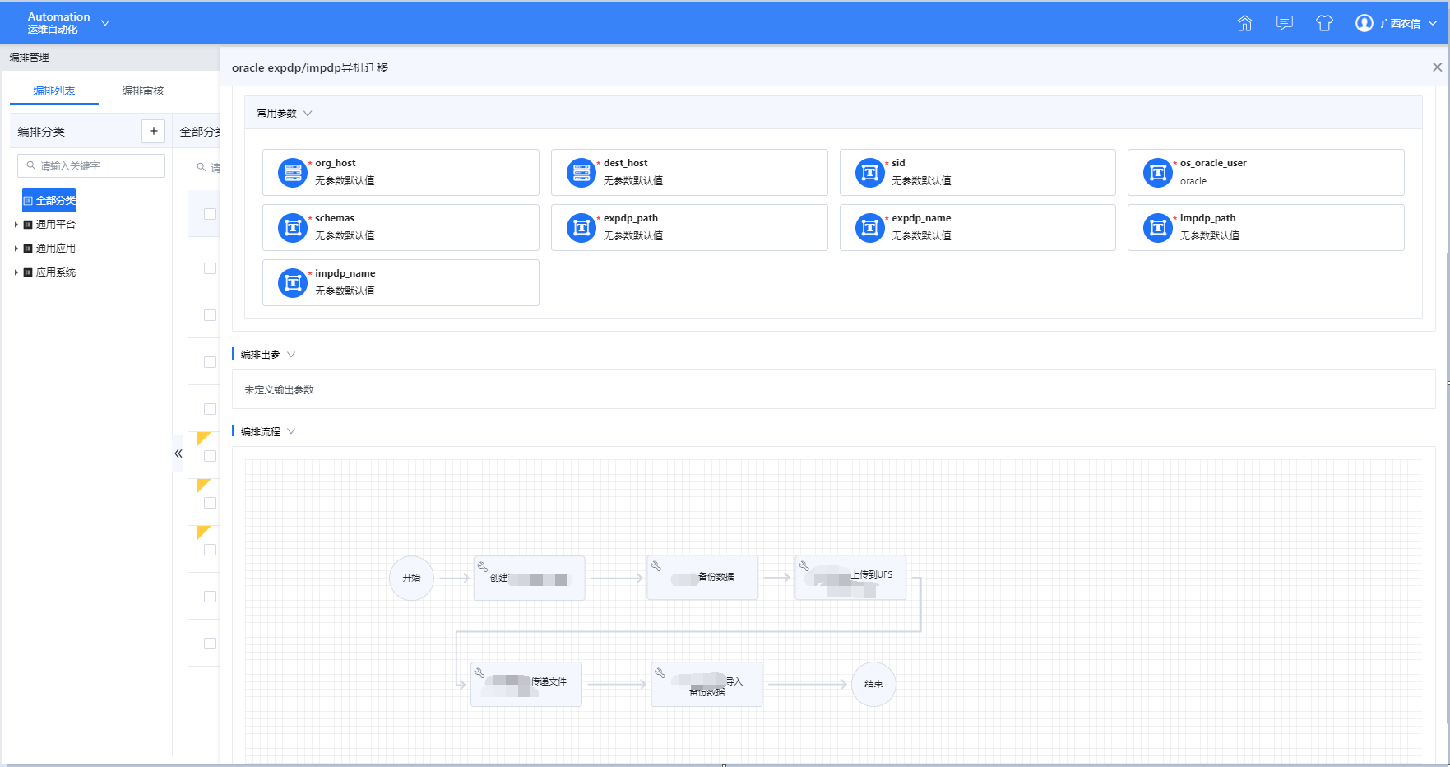Select the 应用系统 category
The width and height of the screenshot is (1450, 767).
click(56, 272)
